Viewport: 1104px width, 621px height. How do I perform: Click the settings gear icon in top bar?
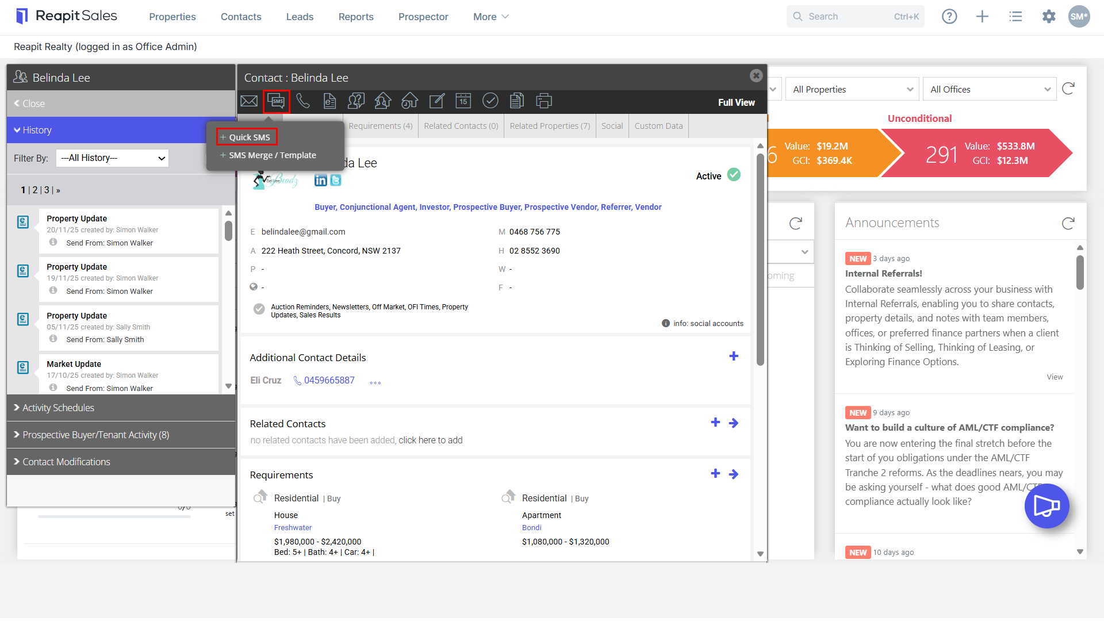(x=1049, y=17)
